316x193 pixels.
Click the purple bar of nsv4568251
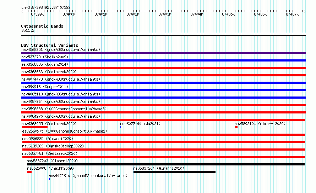(163, 53)
